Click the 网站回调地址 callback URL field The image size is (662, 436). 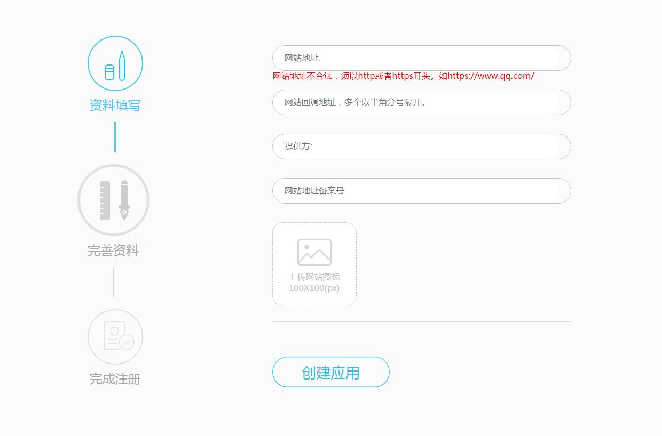pyautogui.click(x=422, y=102)
